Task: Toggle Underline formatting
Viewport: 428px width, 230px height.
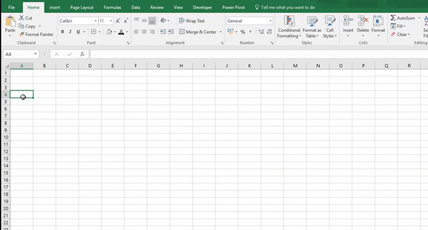Action: (78, 32)
